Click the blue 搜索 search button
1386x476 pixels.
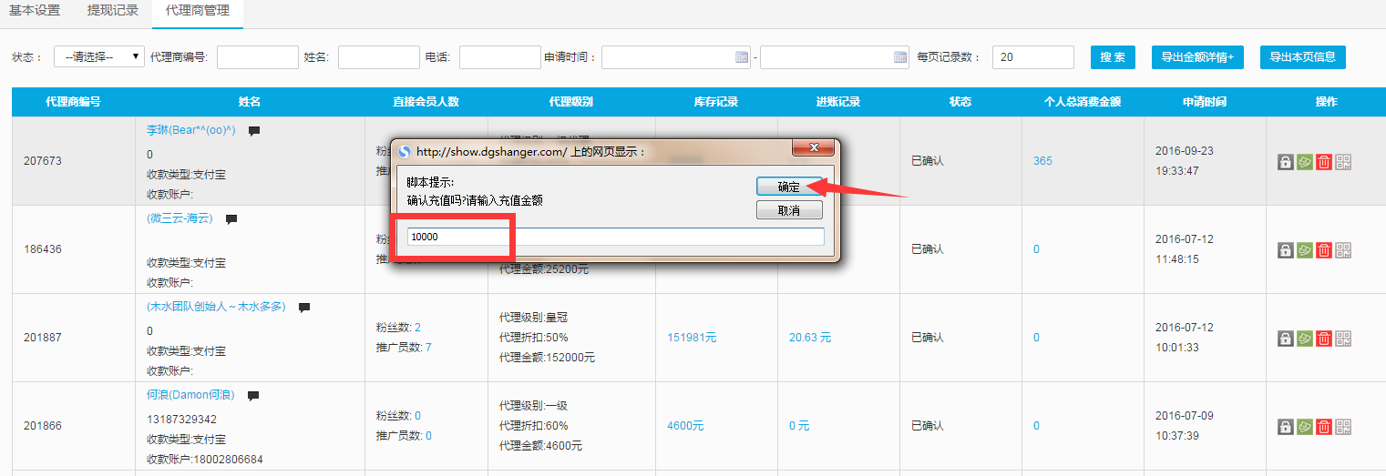pos(1113,56)
